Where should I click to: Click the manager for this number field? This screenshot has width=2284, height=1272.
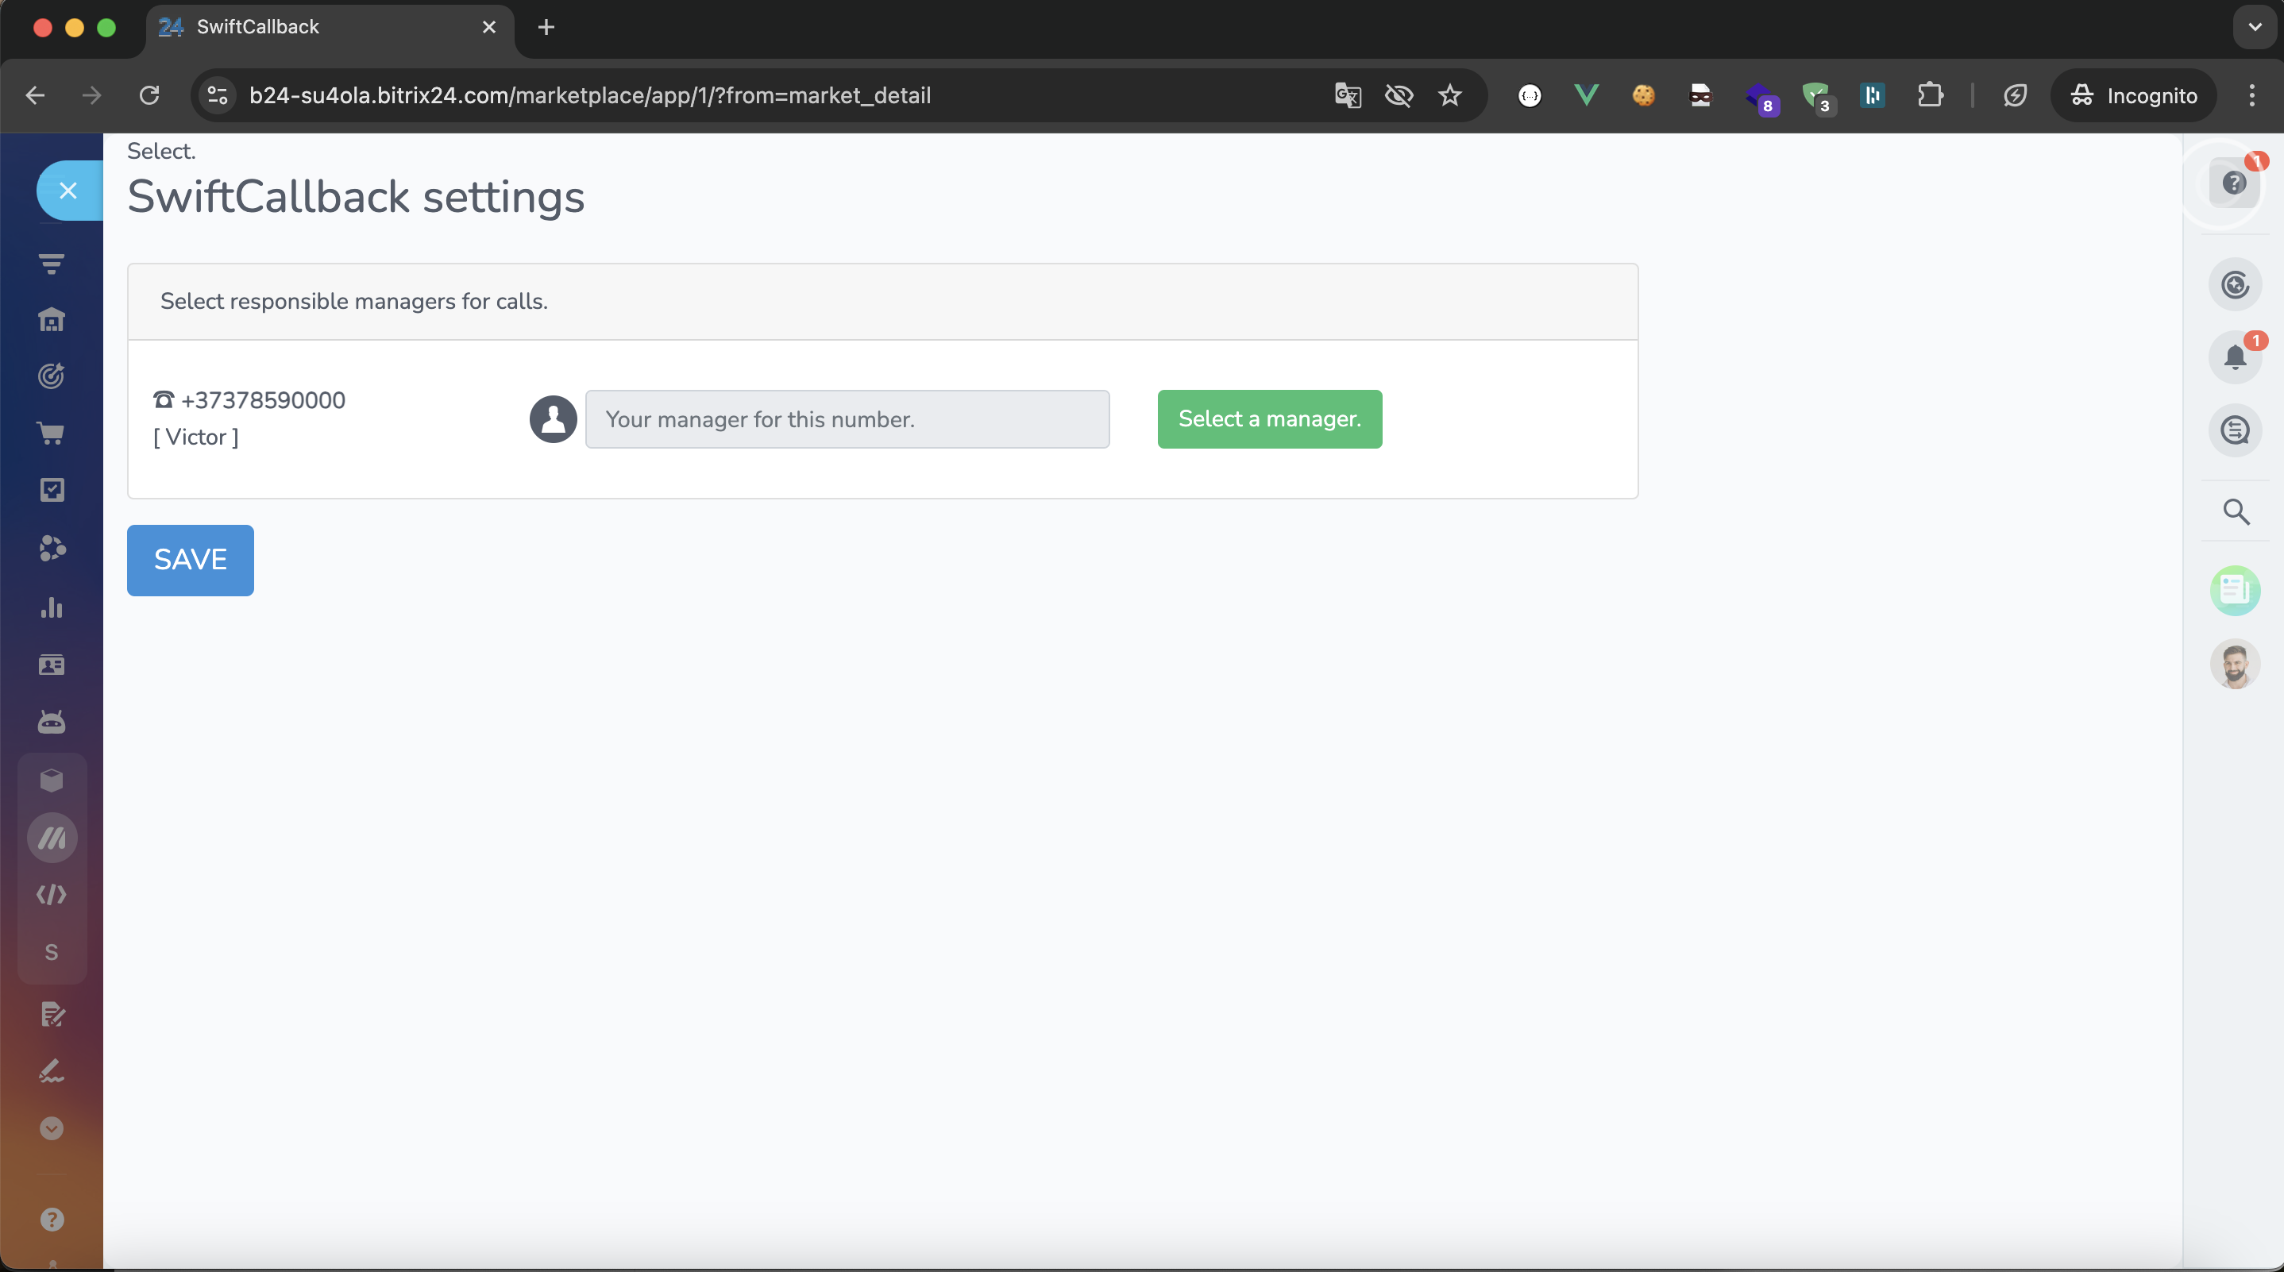tap(847, 419)
